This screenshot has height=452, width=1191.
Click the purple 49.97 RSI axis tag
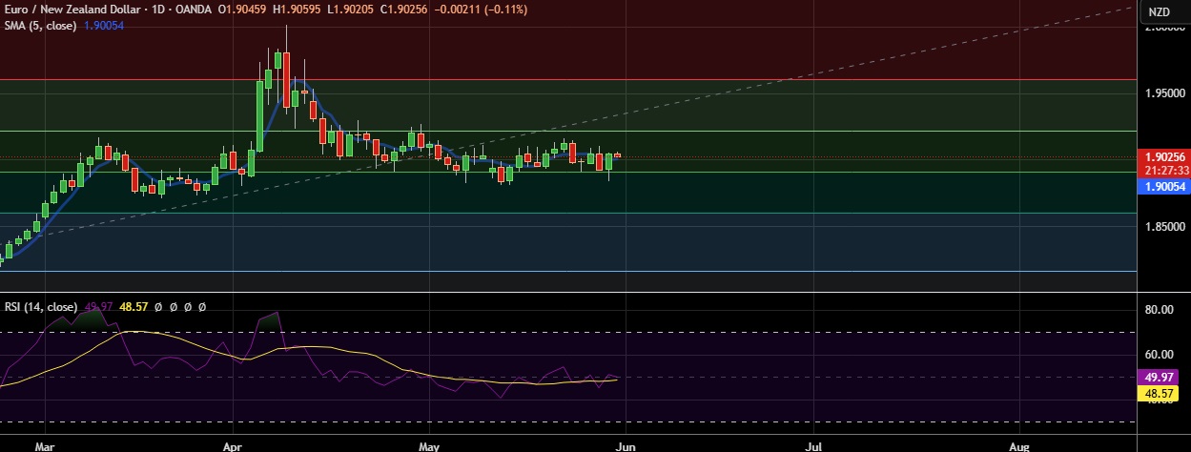pos(1157,379)
